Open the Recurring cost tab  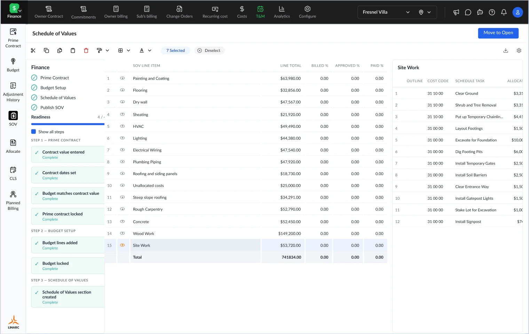click(x=215, y=12)
